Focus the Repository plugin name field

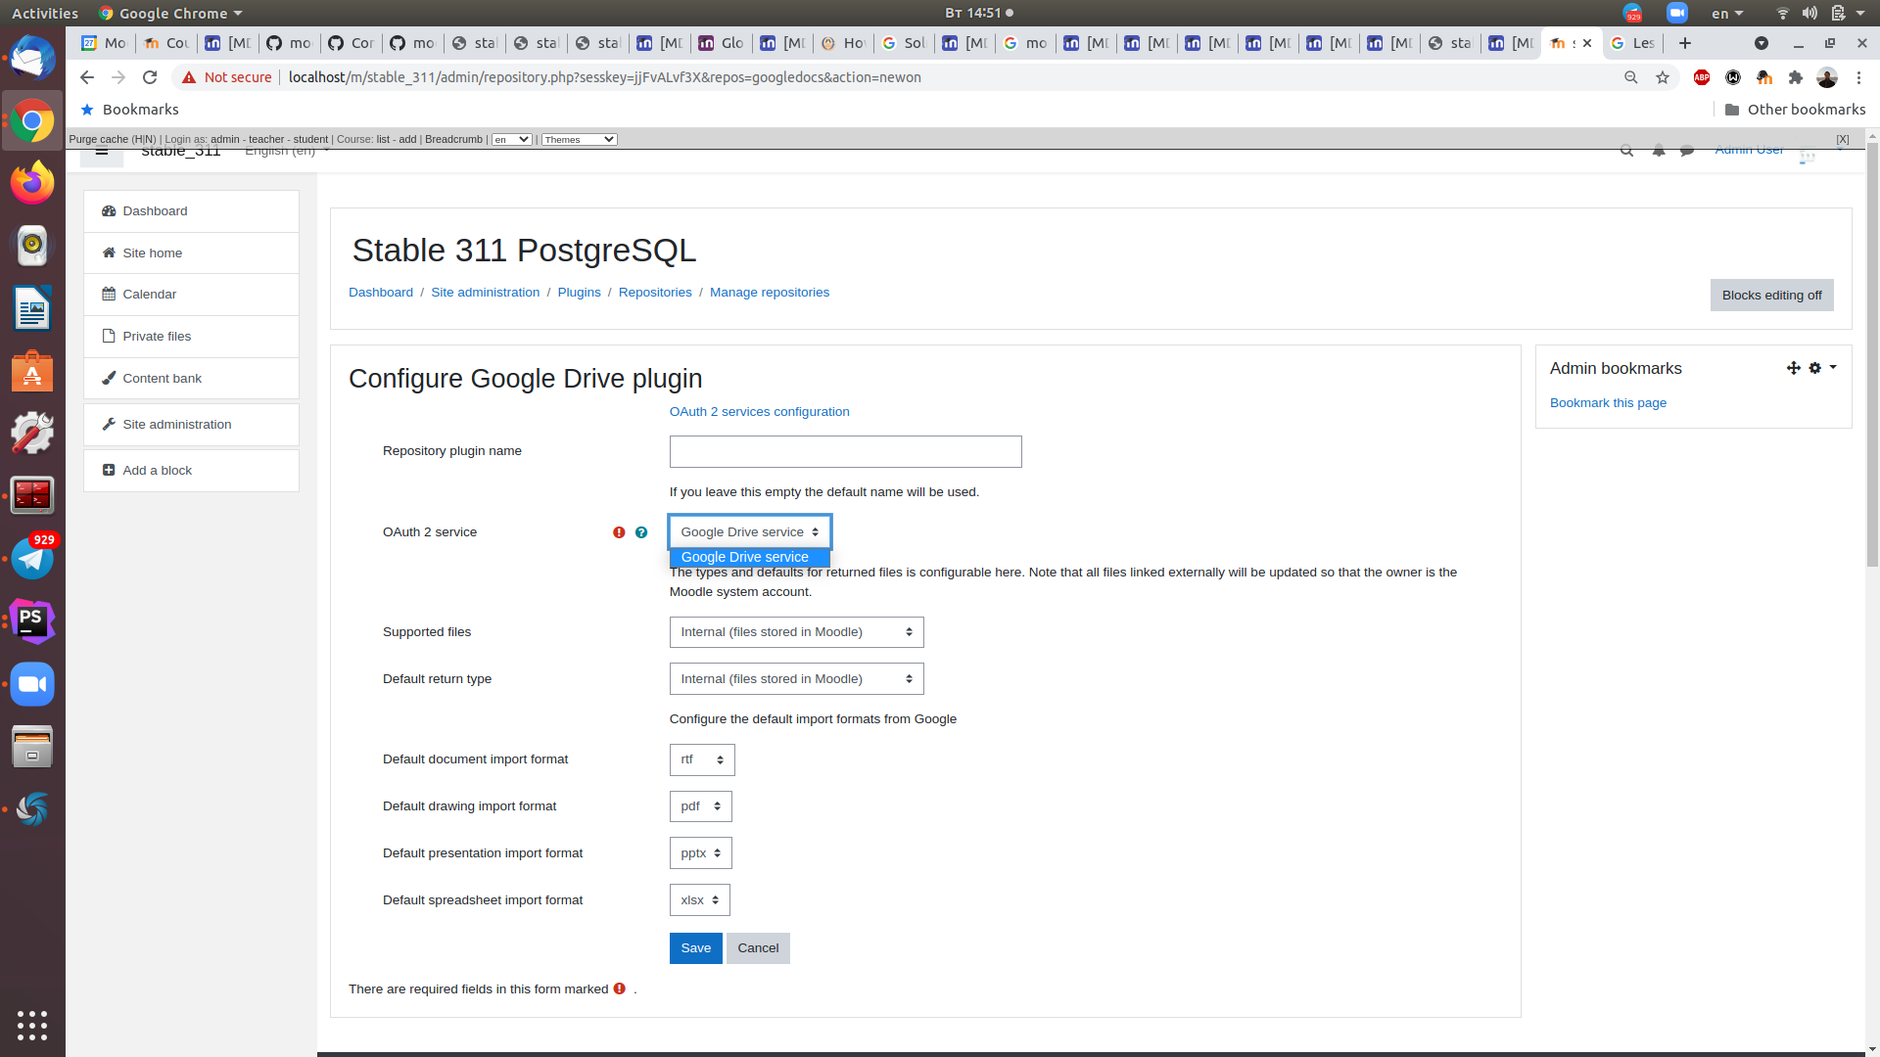pyautogui.click(x=845, y=452)
